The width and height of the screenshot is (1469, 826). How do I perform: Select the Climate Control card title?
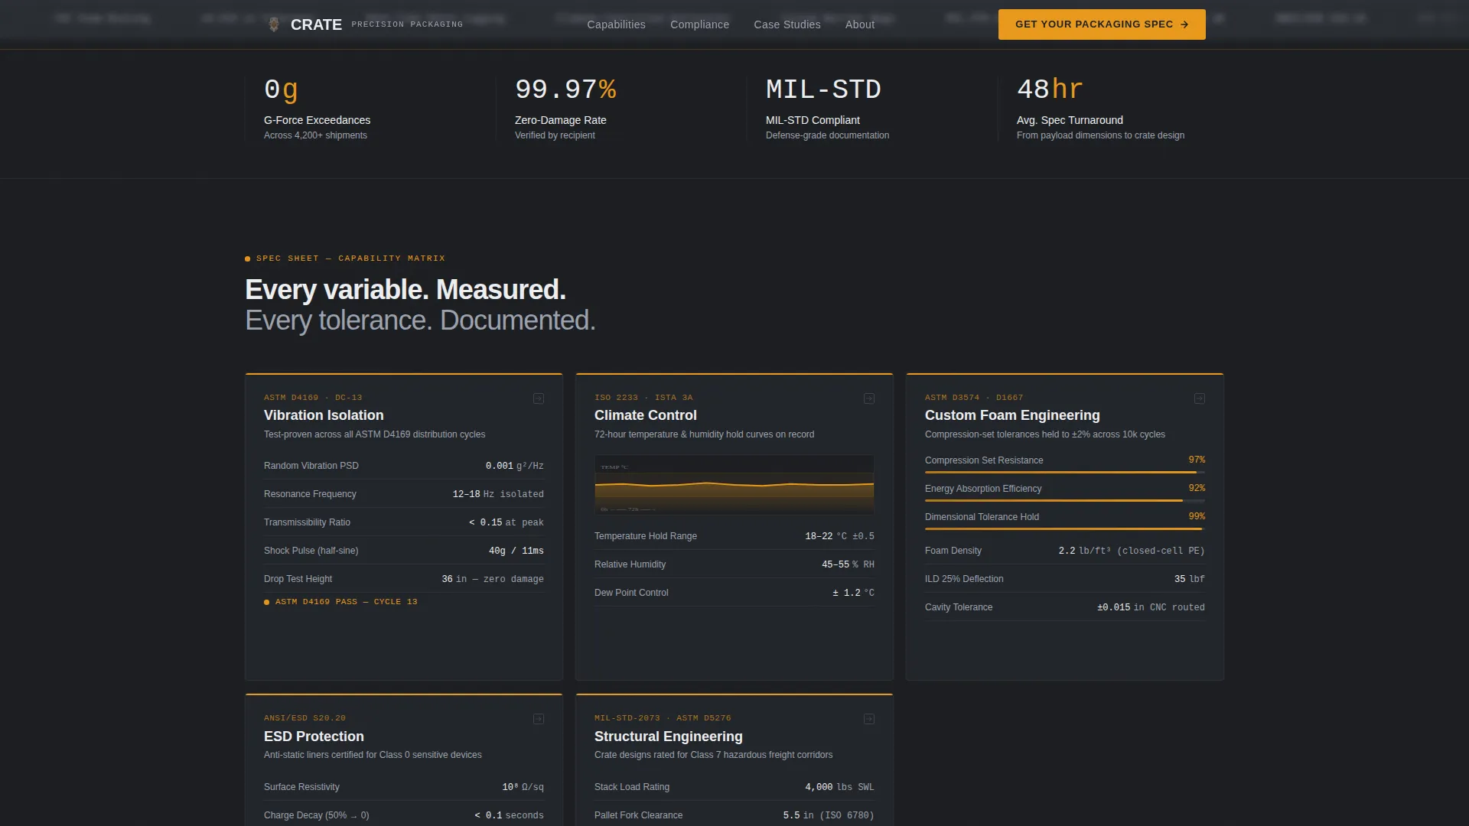(645, 415)
